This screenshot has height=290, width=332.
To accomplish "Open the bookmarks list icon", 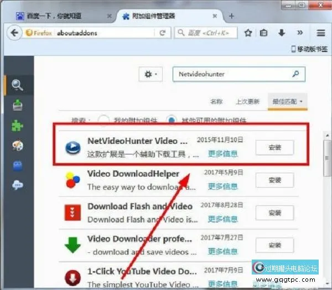I will click(263, 33).
